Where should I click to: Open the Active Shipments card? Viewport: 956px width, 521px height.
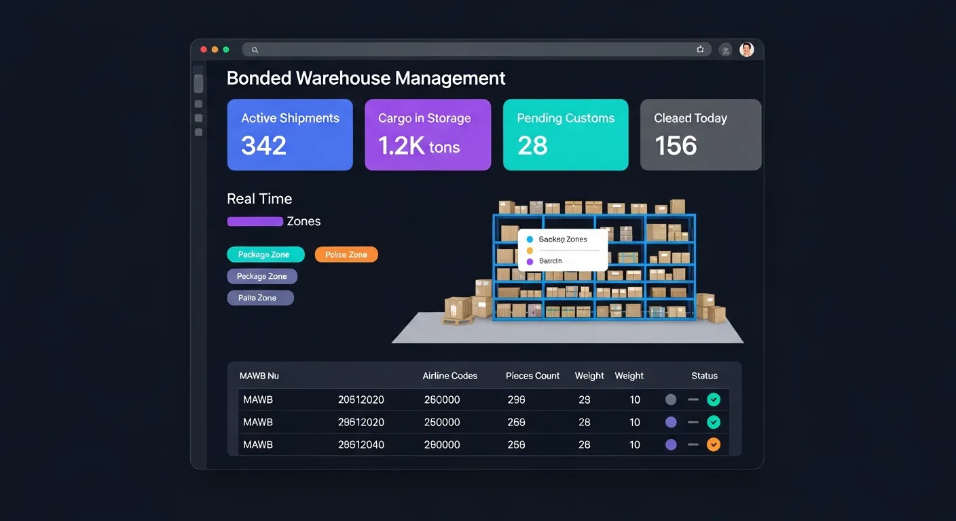(290, 134)
